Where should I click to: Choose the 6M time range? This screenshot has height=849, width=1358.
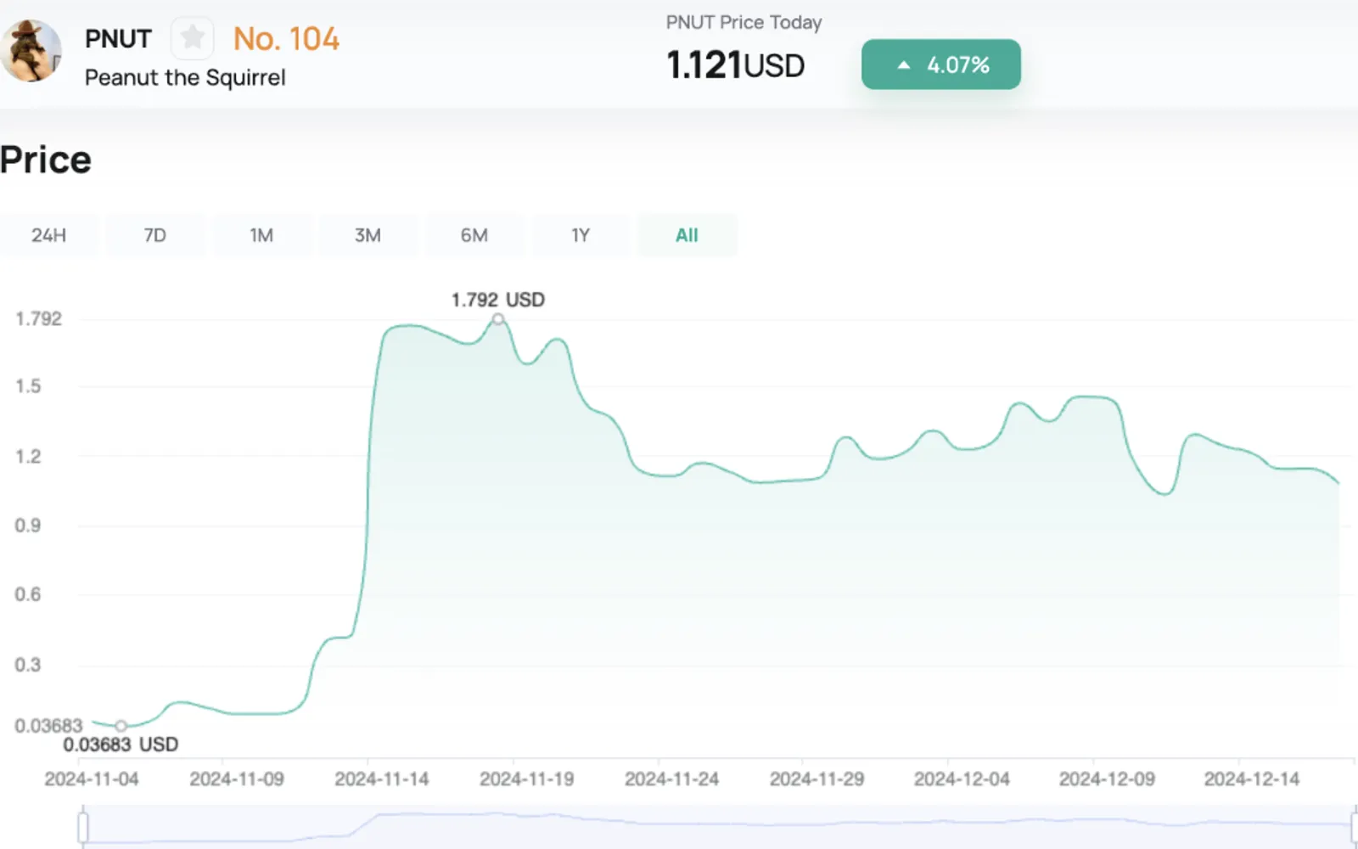pyautogui.click(x=474, y=235)
